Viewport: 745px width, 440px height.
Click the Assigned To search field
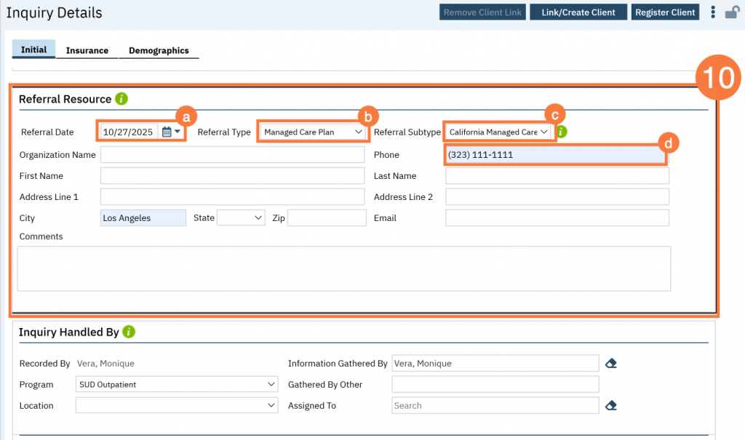495,405
